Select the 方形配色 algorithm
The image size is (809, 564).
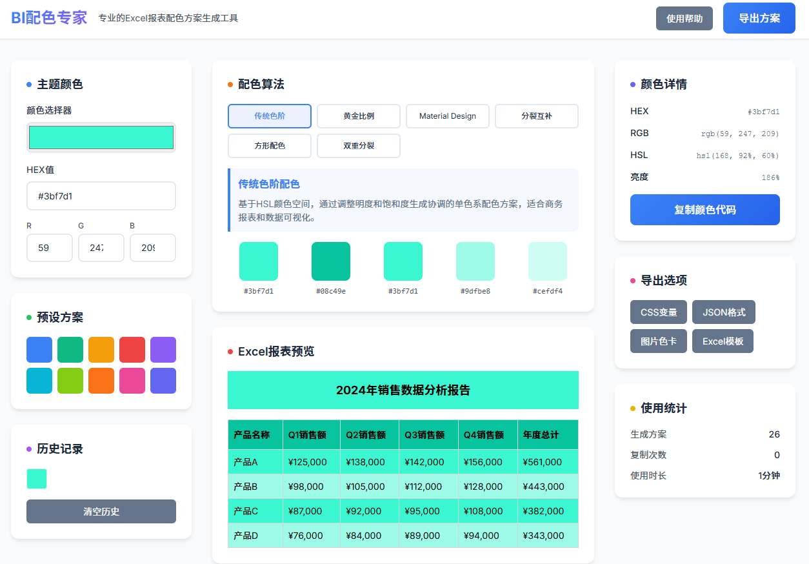click(x=269, y=146)
